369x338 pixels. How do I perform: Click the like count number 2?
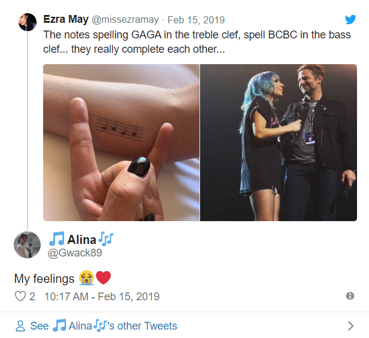32,297
